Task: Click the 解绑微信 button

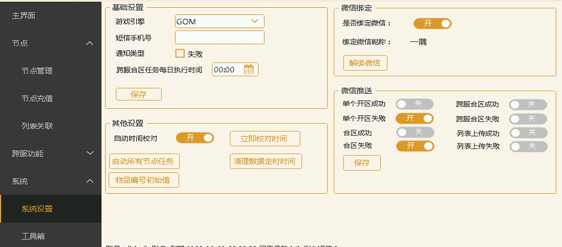Action: (x=365, y=63)
